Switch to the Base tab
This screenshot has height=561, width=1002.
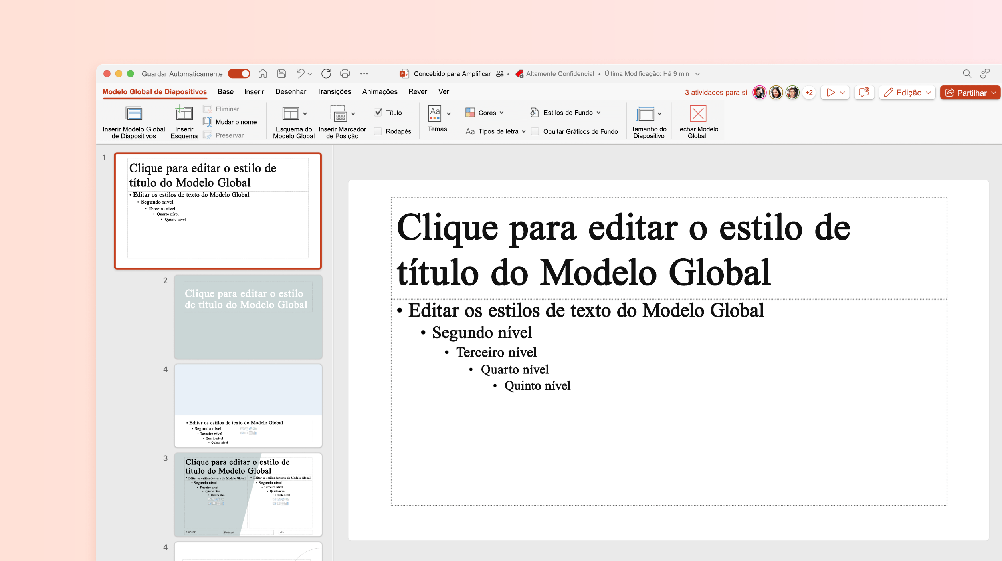point(225,92)
